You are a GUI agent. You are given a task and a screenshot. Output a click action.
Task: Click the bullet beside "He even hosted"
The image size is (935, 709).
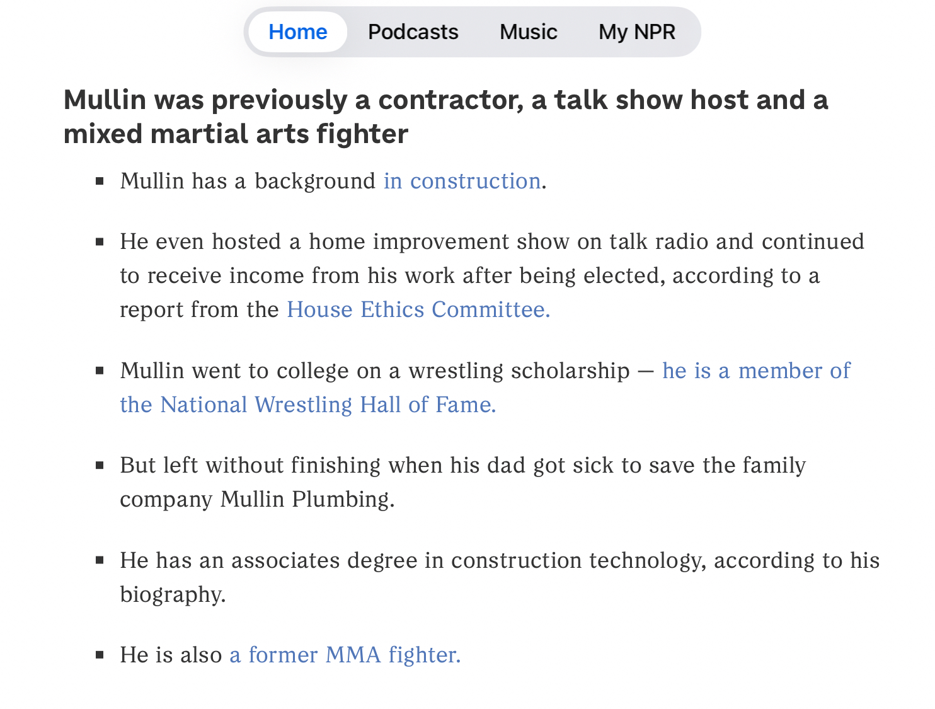pos(100,242)
